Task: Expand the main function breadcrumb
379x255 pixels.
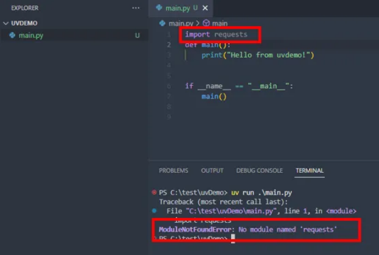Action: [x=219, y=23]
